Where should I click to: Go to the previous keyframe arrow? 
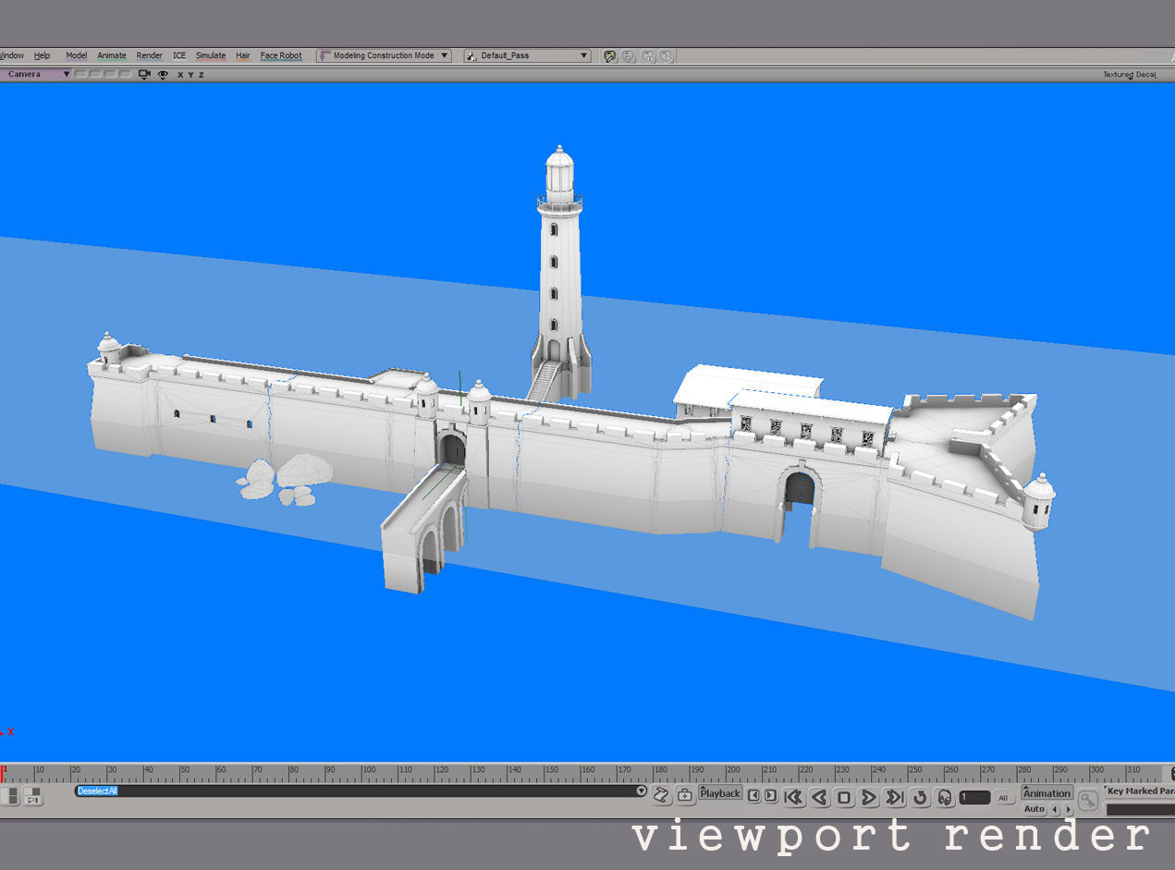[x=1056, y=810]
